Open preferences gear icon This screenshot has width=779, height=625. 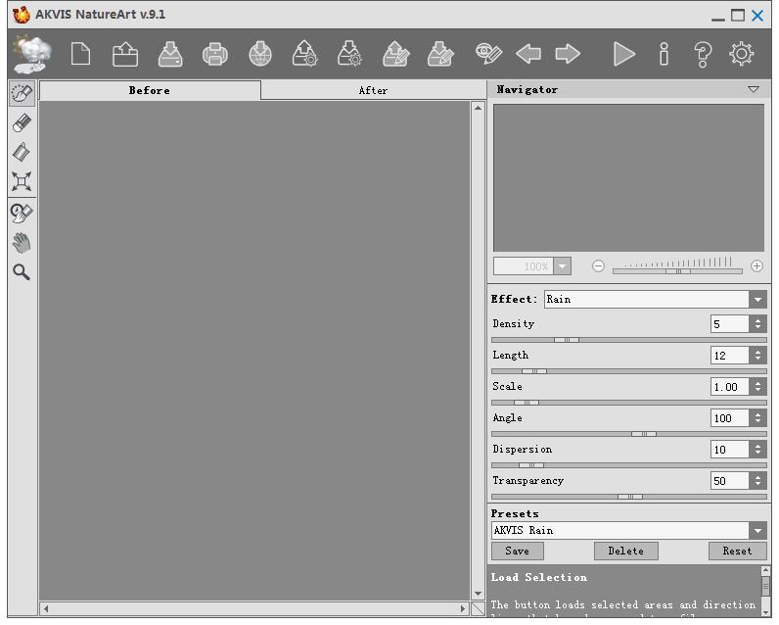[x=741, y=54]
